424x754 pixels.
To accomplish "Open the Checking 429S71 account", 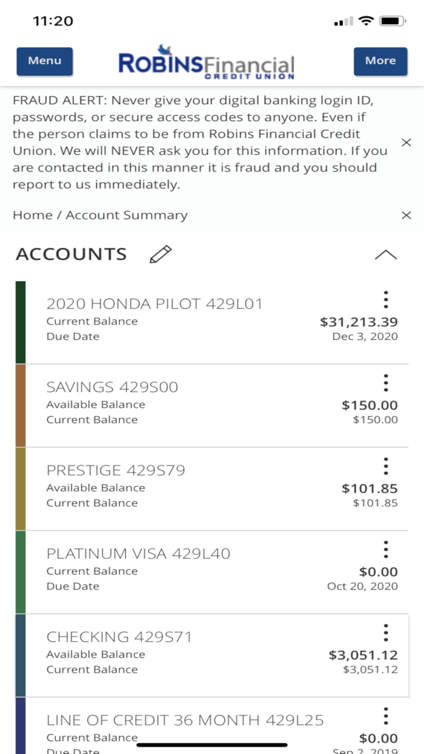I will tap(212, 655).
